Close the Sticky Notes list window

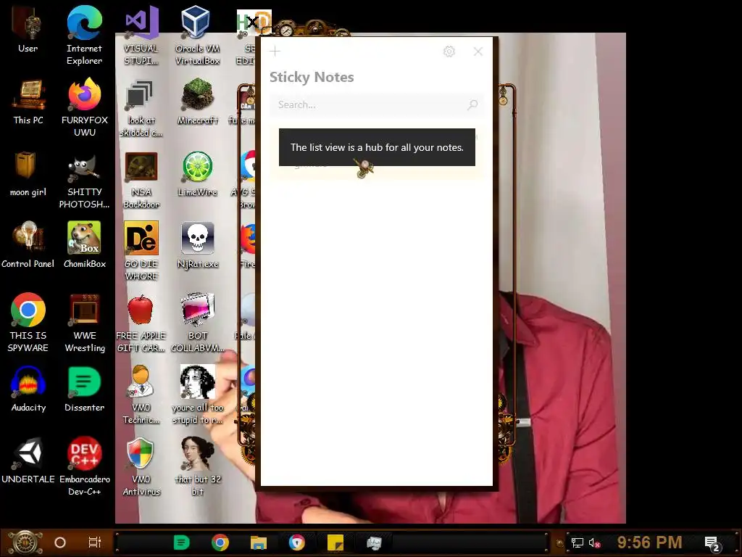(x=478, y=51)
